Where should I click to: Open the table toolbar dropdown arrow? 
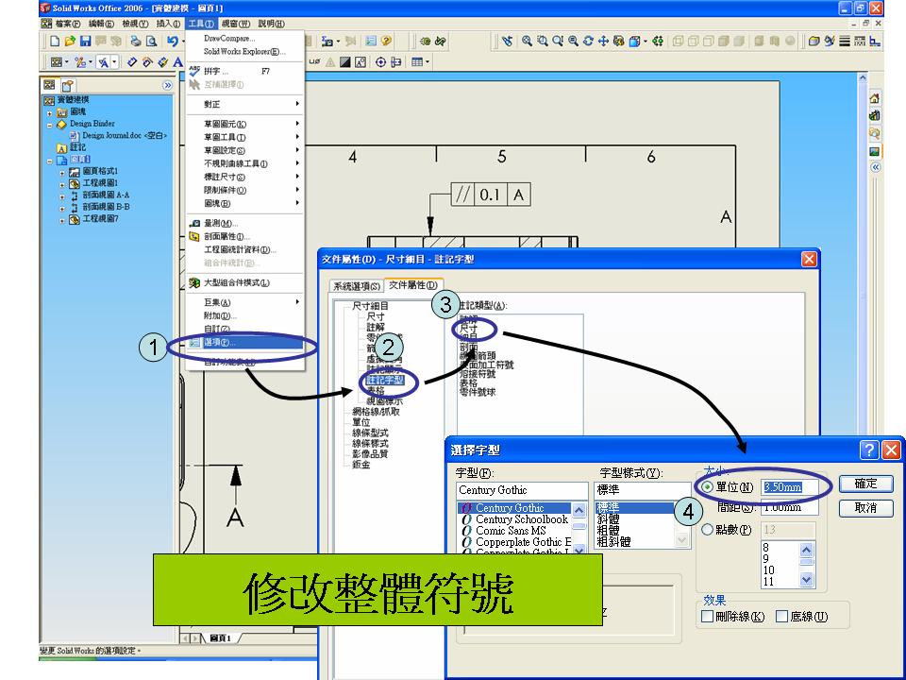428,62
